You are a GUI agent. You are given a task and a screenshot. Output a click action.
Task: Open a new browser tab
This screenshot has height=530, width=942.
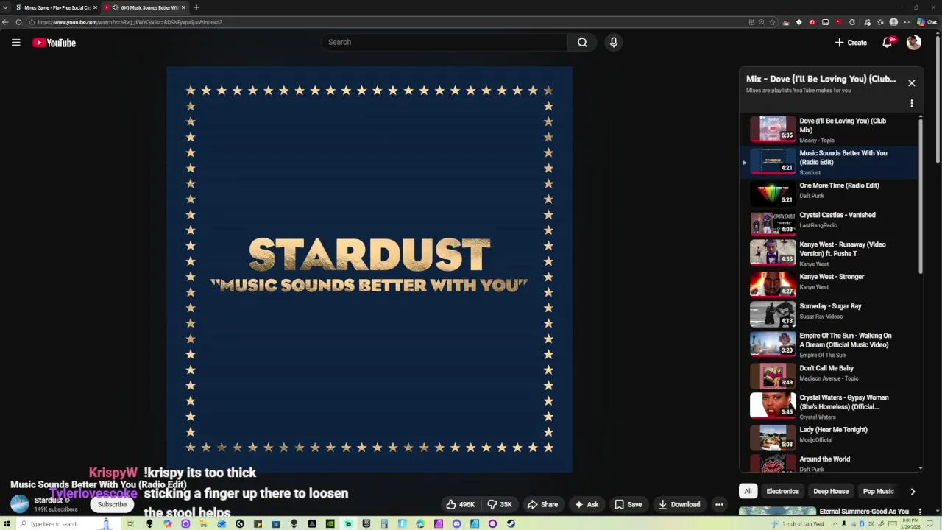coord(196,7)
